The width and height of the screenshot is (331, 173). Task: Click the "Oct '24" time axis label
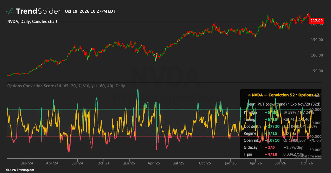(103, 163)
